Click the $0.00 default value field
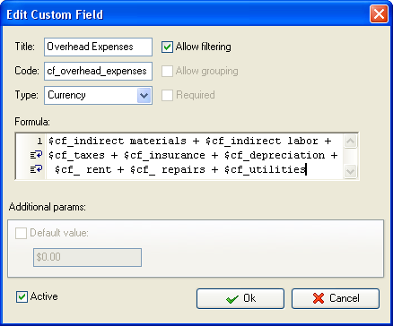 click(87, 257)
